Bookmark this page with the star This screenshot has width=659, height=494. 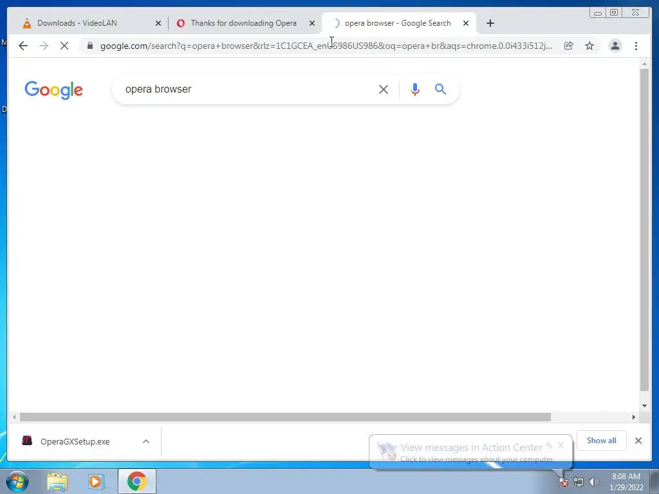click(x=589, y=46)
